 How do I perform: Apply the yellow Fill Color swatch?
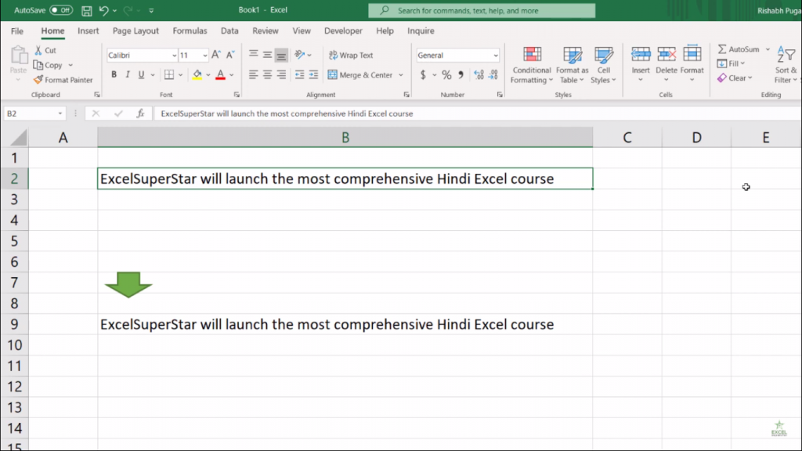click(x=197, y=75)
